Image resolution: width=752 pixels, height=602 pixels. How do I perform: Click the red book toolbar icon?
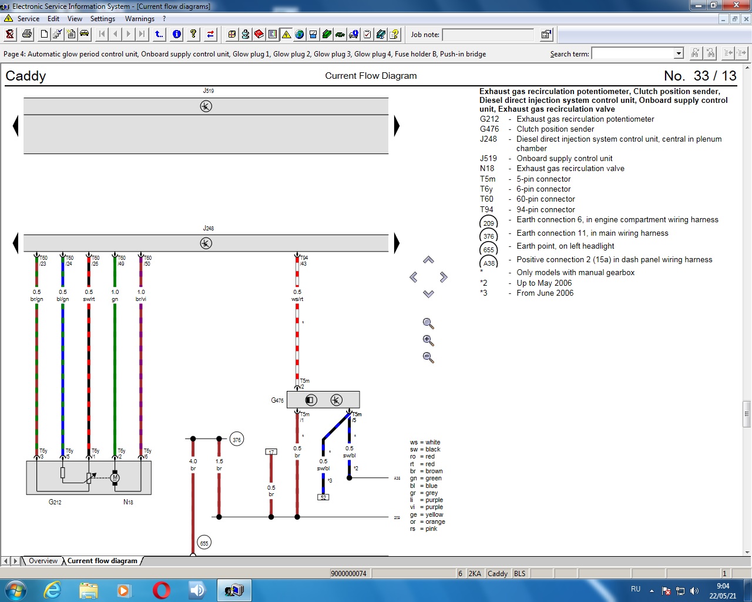pyautogui.click(x=259, y=34)
